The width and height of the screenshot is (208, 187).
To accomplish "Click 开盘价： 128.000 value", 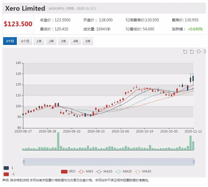I will coord(98,20).
